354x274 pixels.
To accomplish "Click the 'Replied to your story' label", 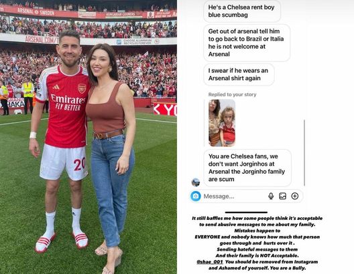I will coord(232,94).
